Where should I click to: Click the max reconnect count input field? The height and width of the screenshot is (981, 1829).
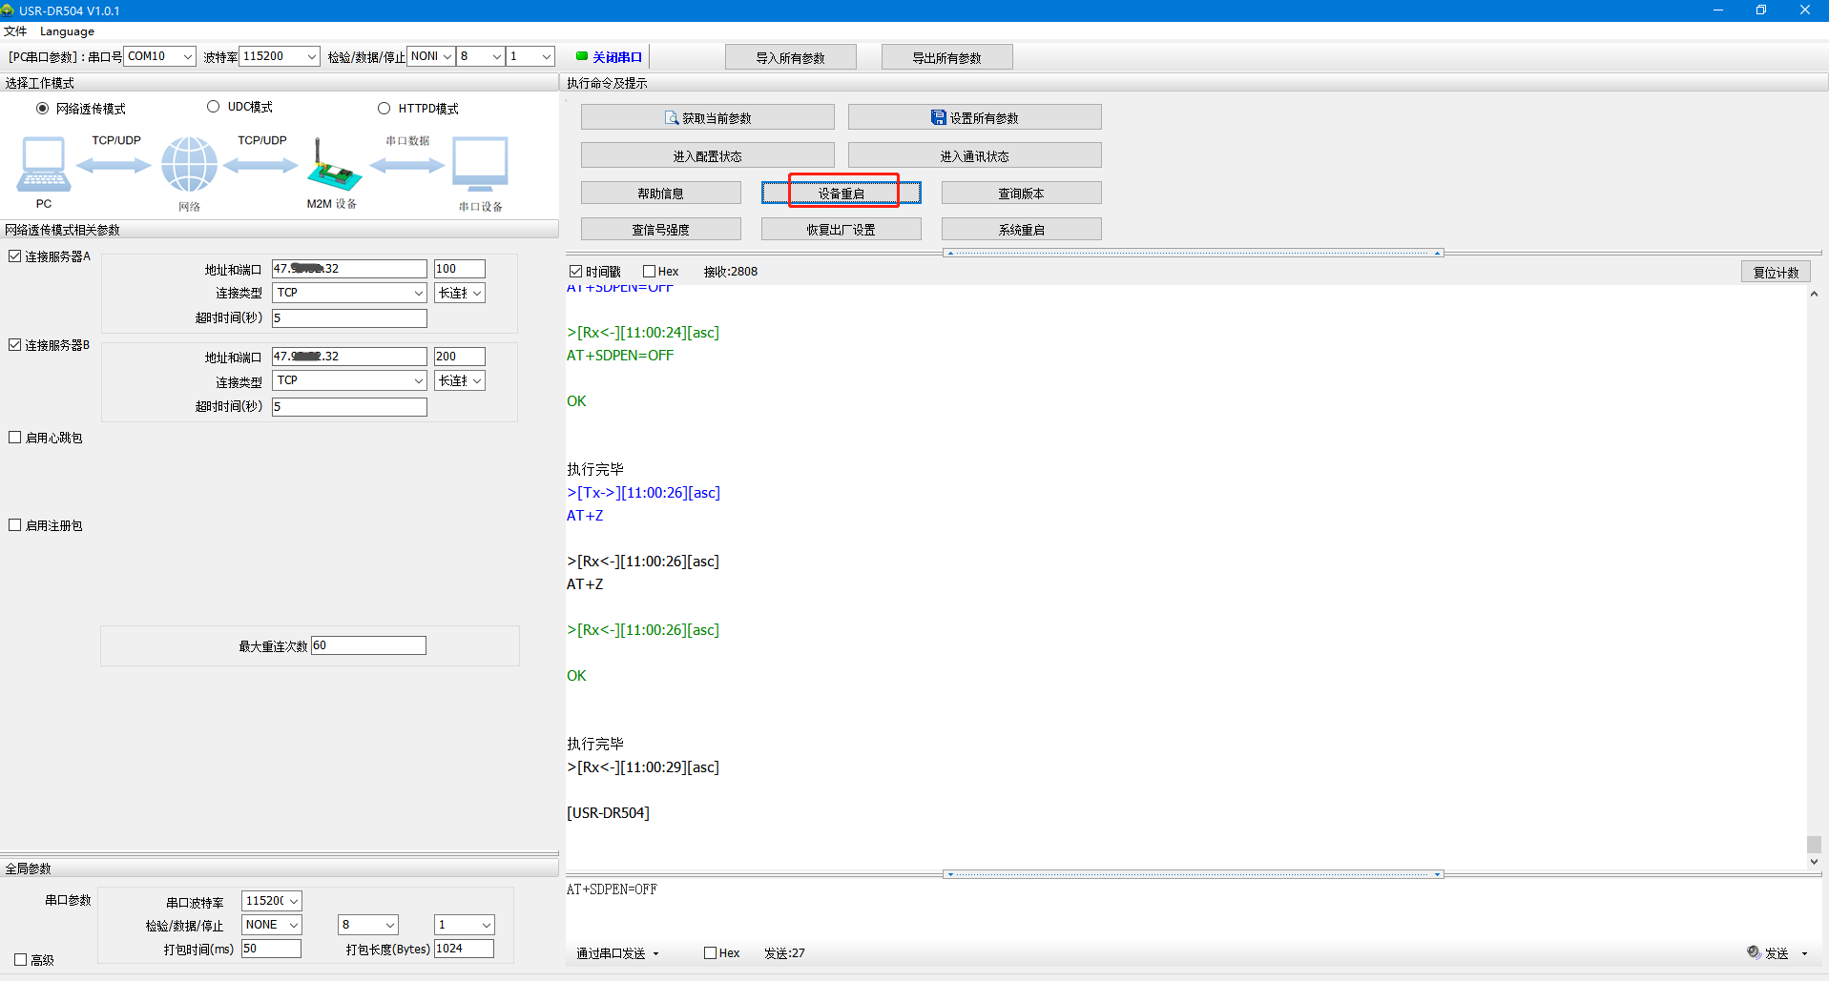click(368, 645)
